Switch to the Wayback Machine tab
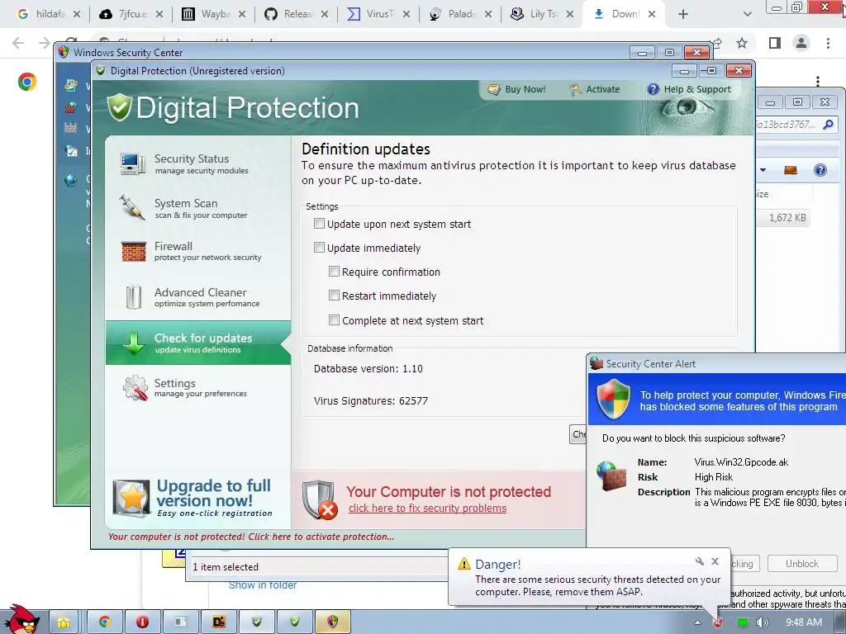846x634 pixels. point(212,14)
